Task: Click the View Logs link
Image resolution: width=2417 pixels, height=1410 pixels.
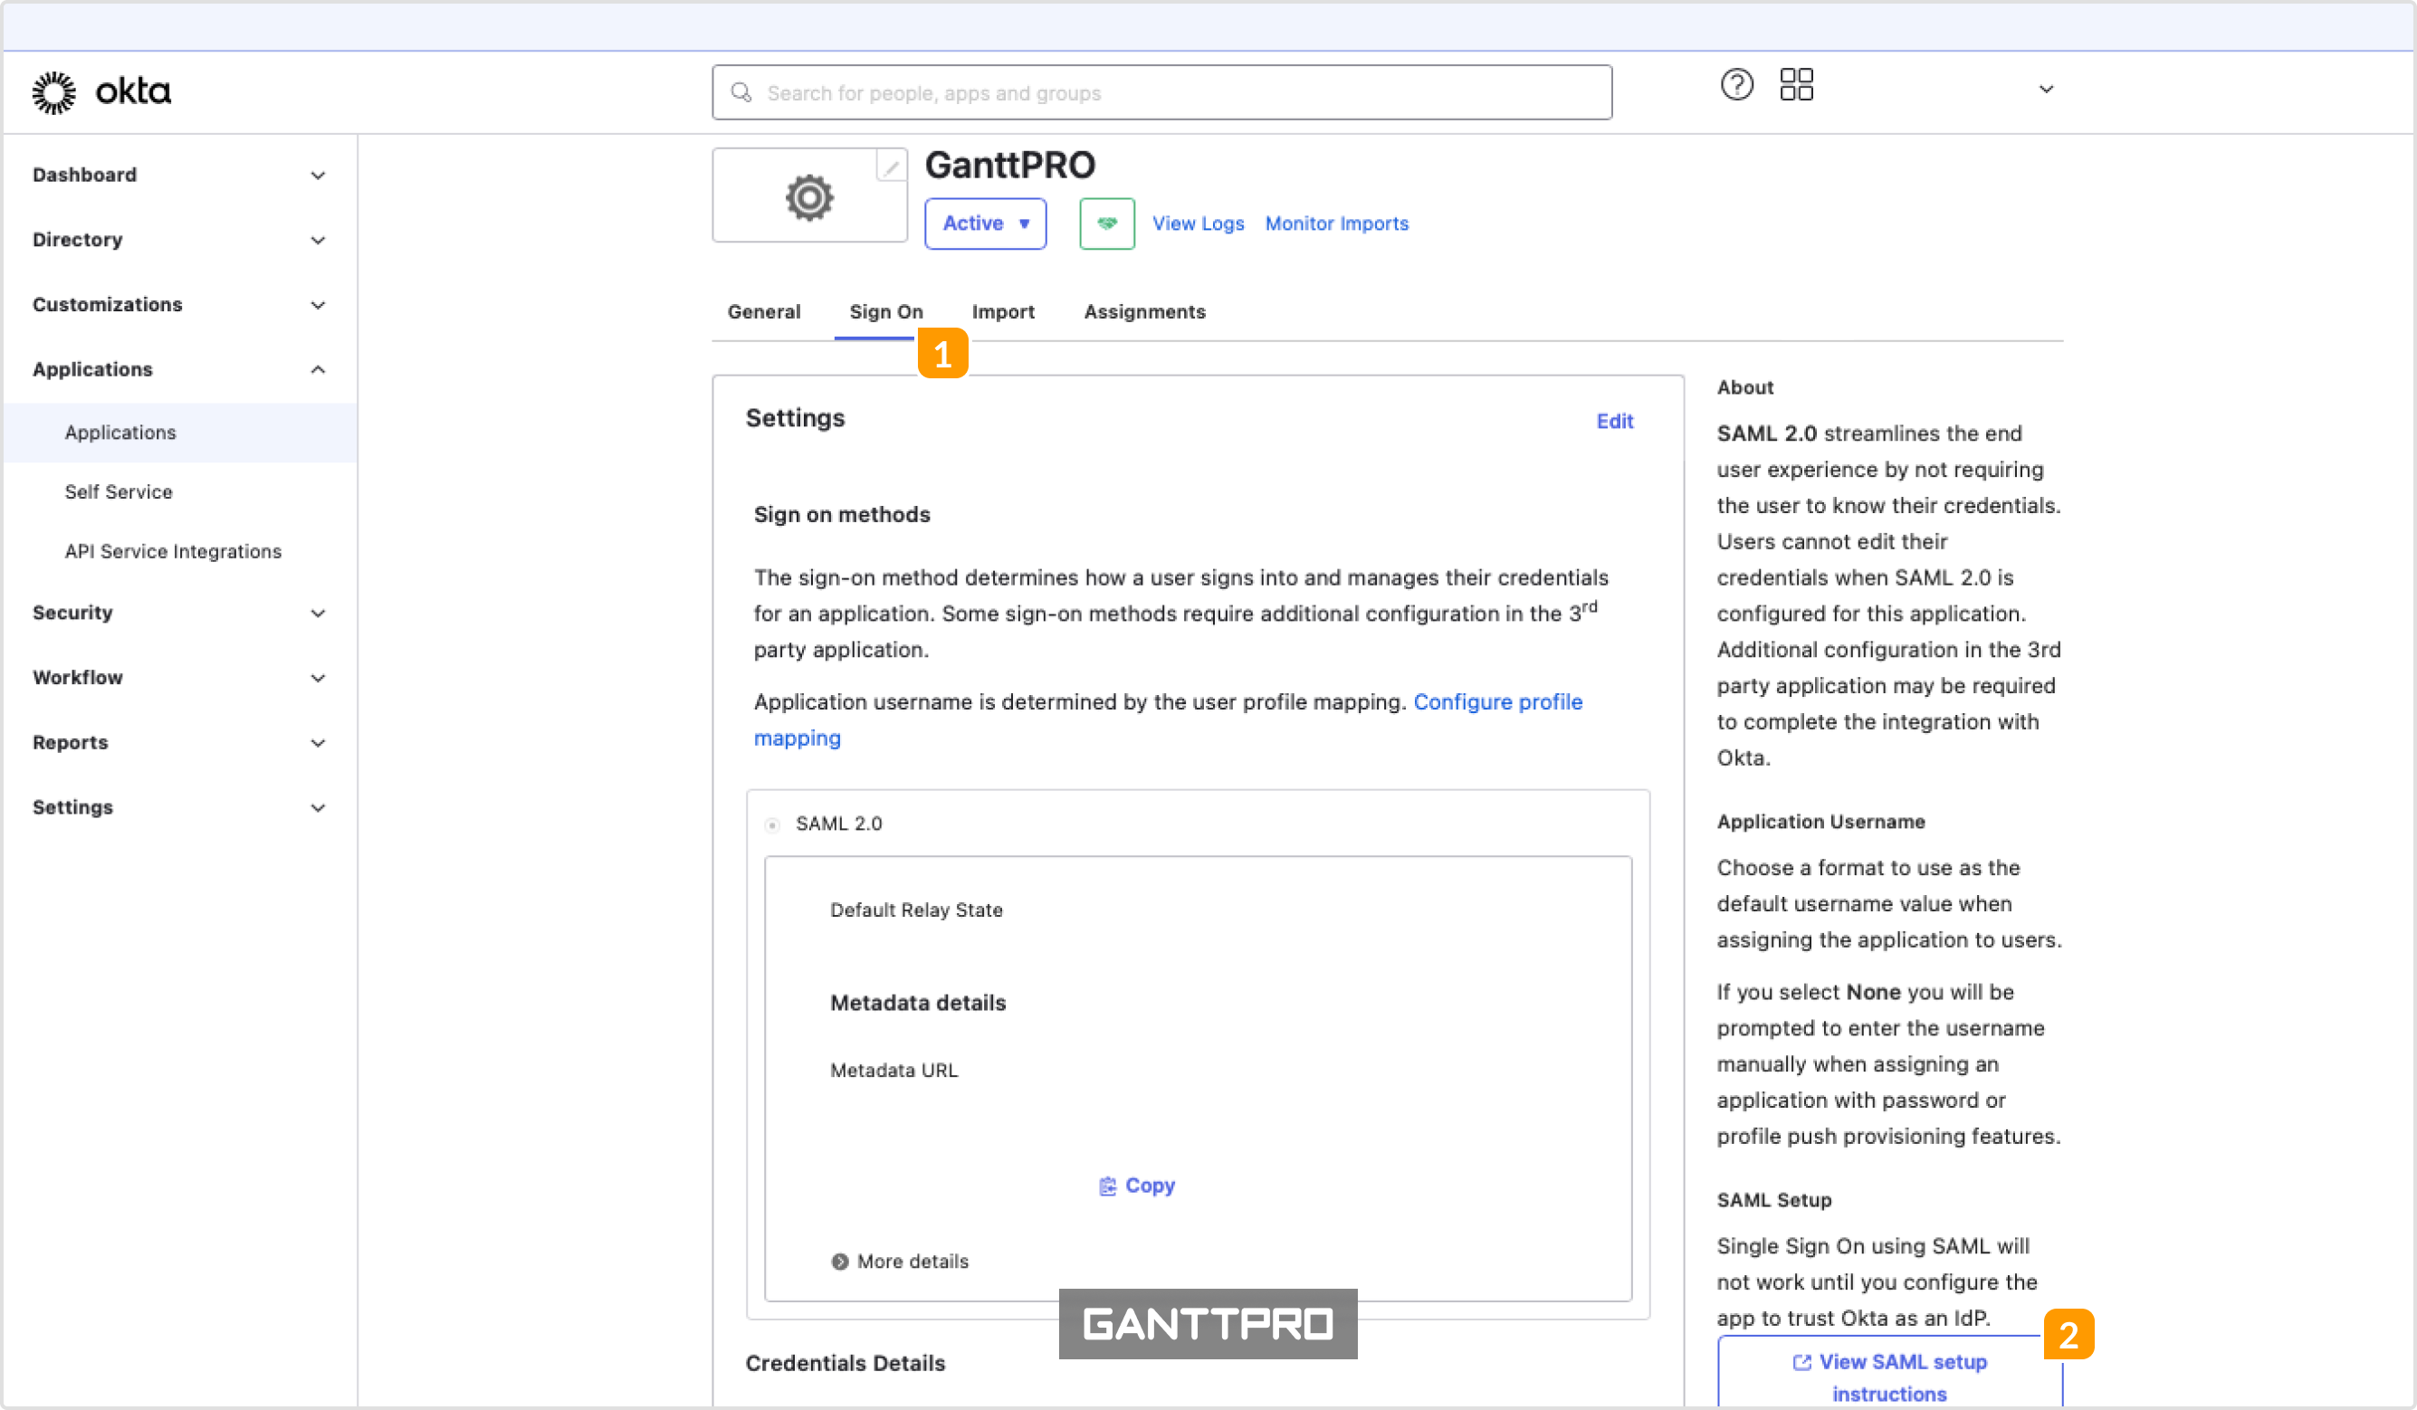Action: [1198, 224]
